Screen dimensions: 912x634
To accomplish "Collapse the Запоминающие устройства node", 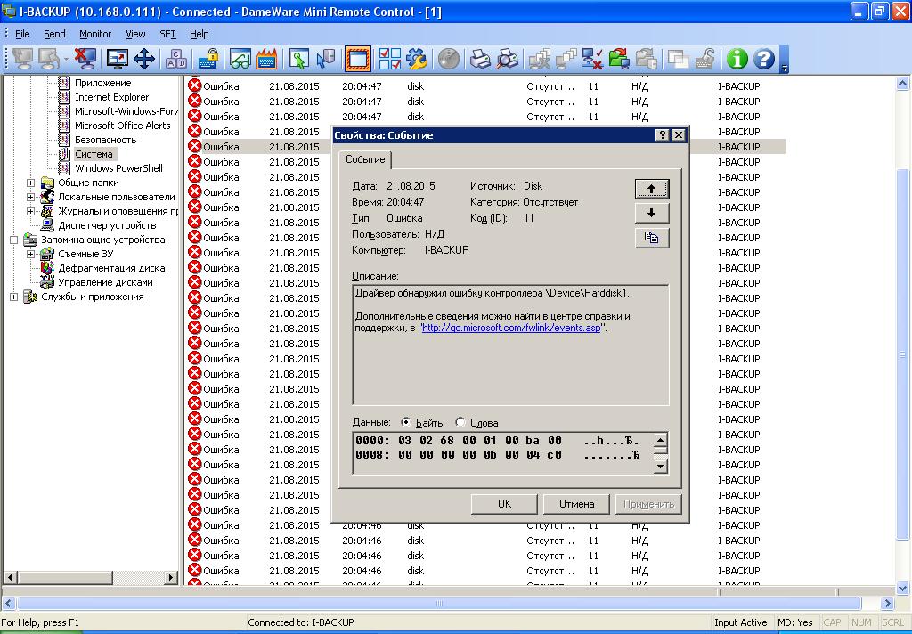I will pos(14,240).
